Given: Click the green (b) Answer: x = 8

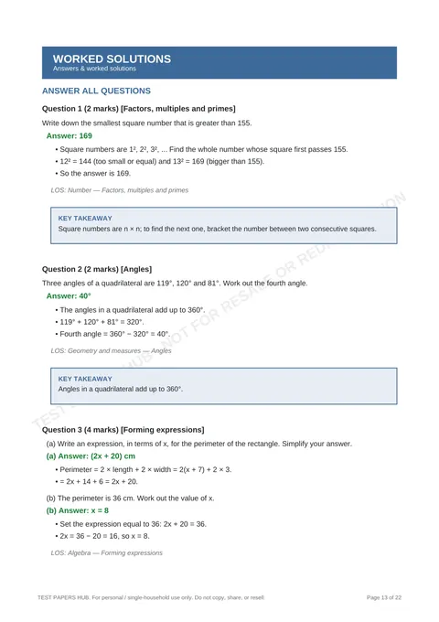Looking at the screenshot, I should [78, 510].
